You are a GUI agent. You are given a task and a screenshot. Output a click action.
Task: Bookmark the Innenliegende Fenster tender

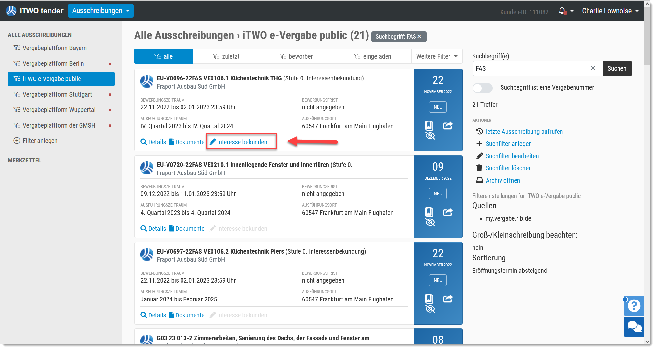pos(429,212)
